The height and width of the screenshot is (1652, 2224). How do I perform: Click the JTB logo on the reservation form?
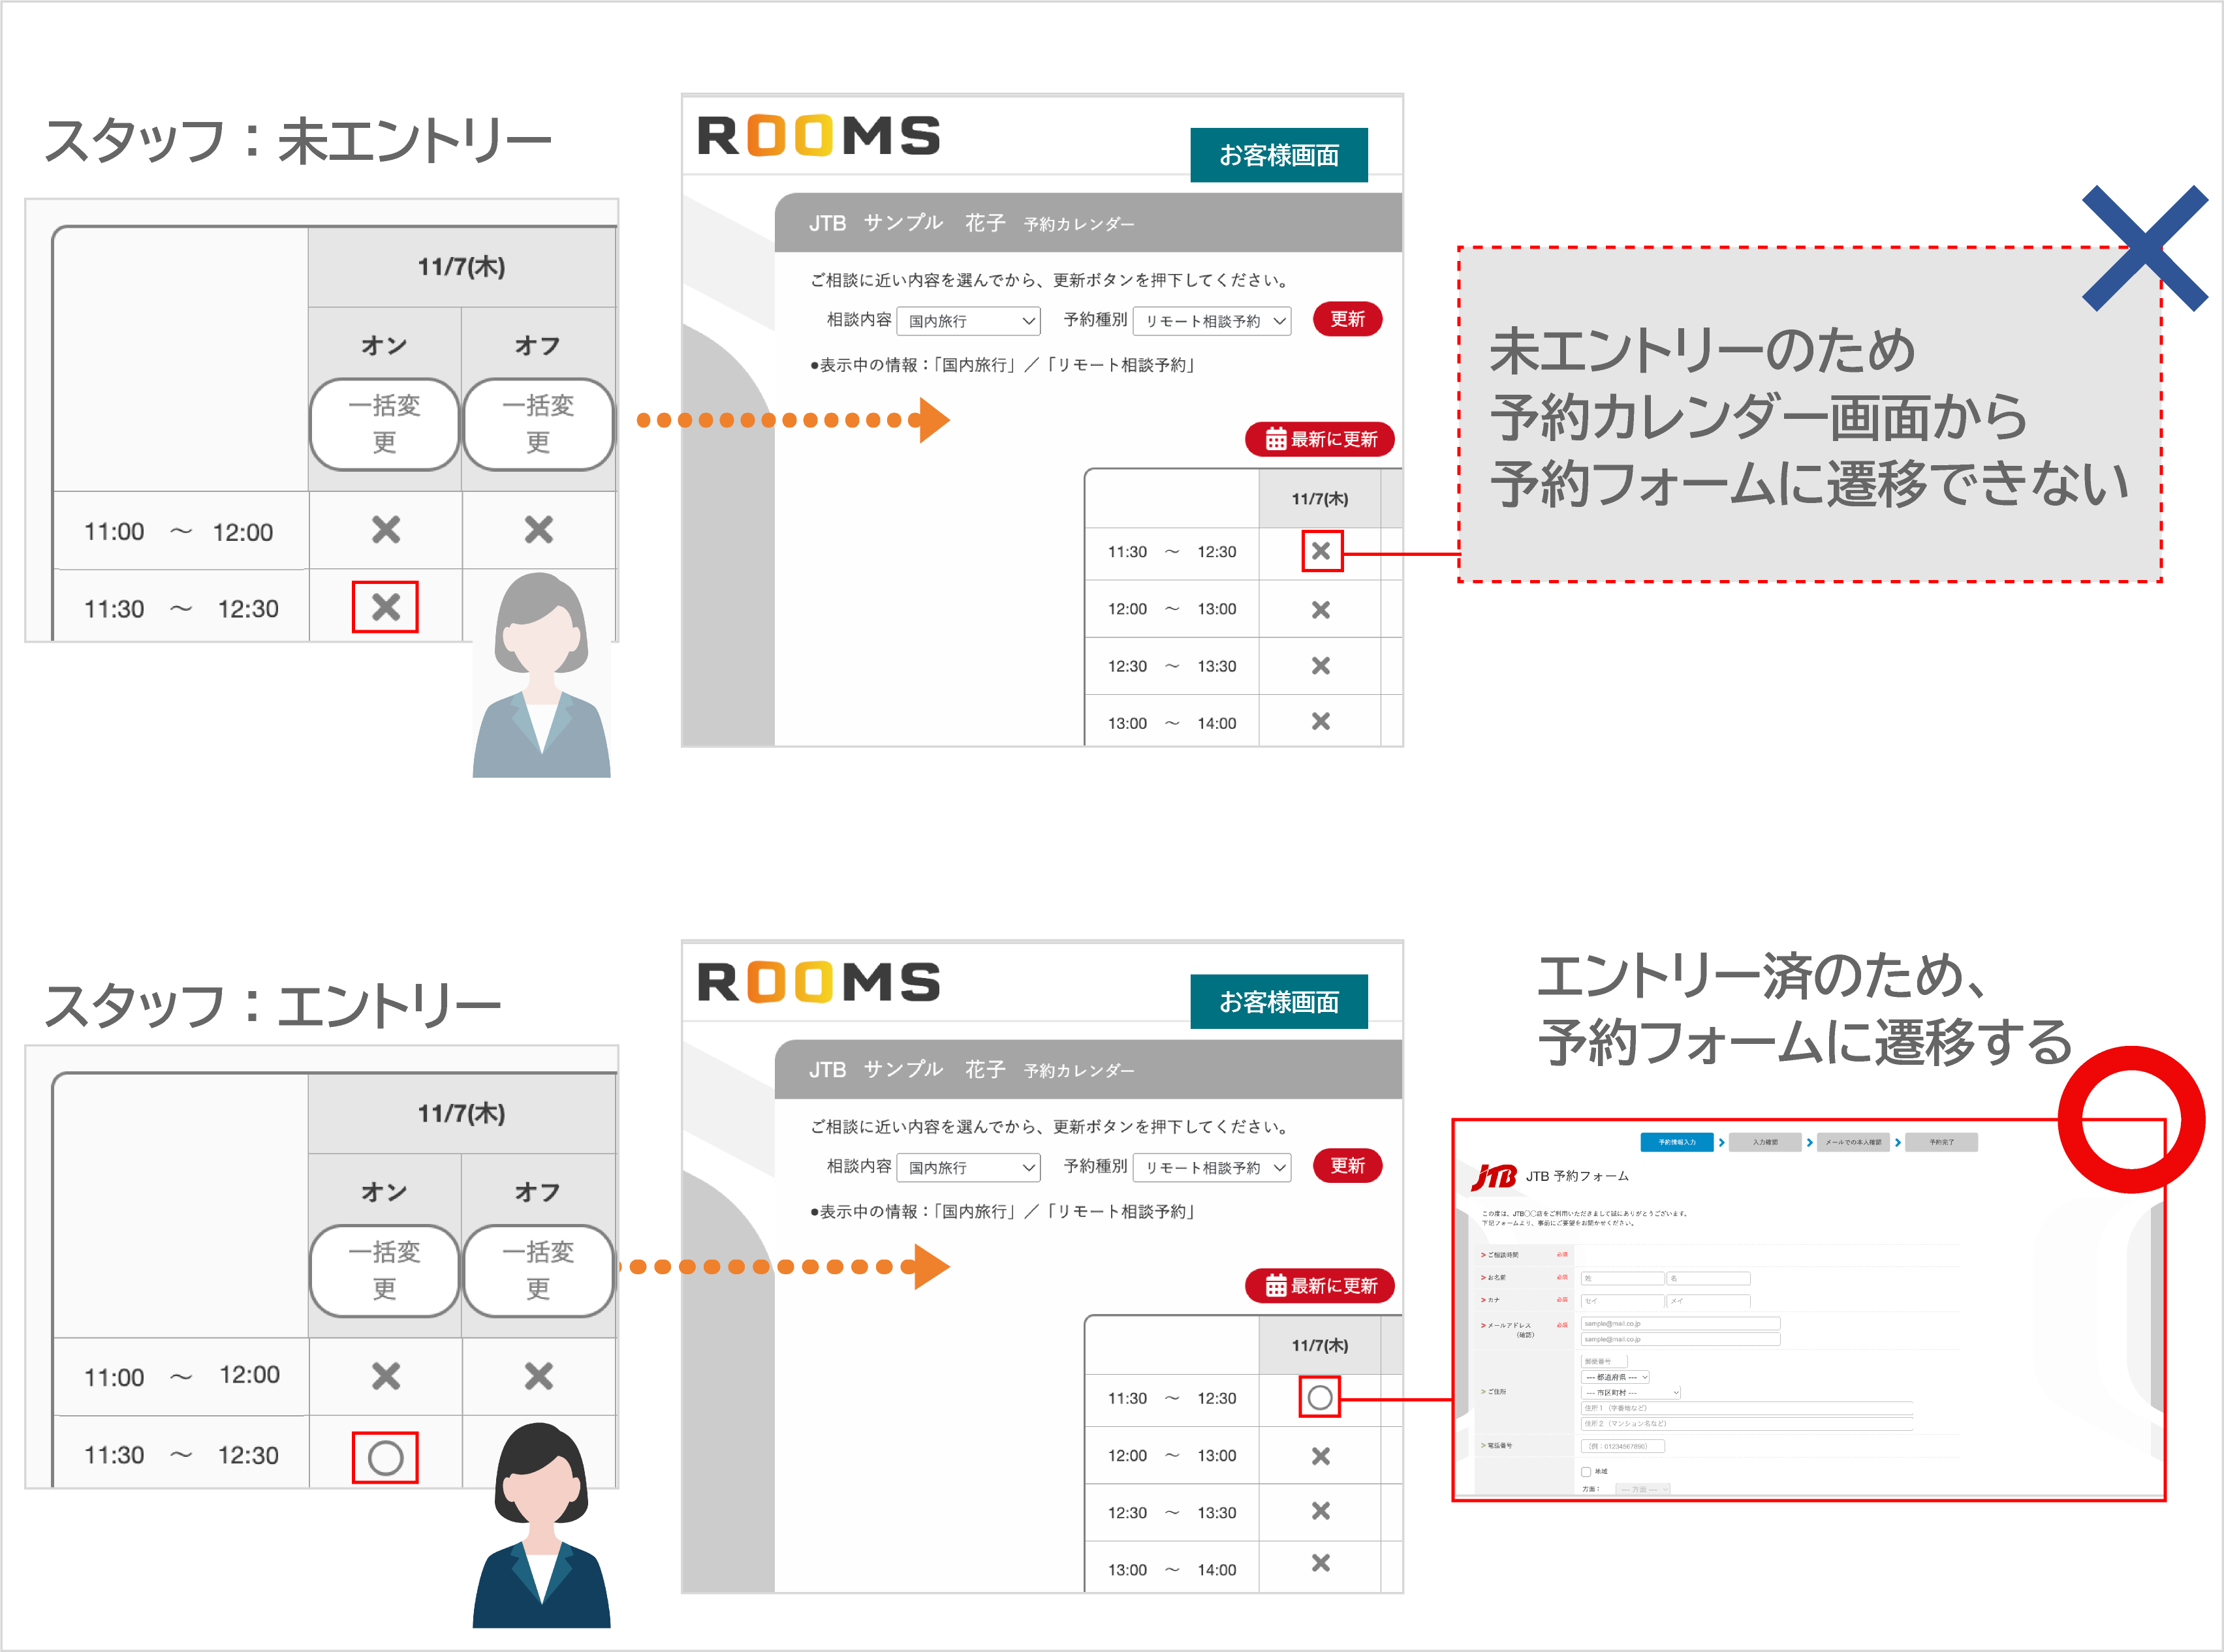click(1494, 1177)
